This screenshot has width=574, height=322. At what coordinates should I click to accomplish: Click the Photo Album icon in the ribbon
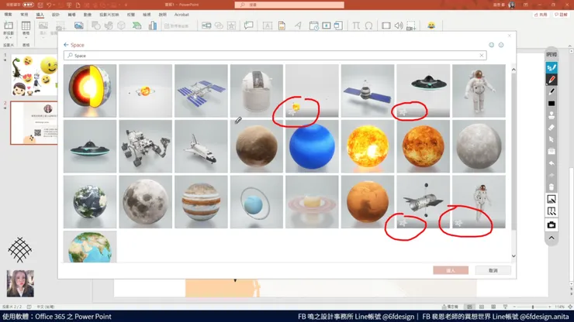[x=78, y=26]
